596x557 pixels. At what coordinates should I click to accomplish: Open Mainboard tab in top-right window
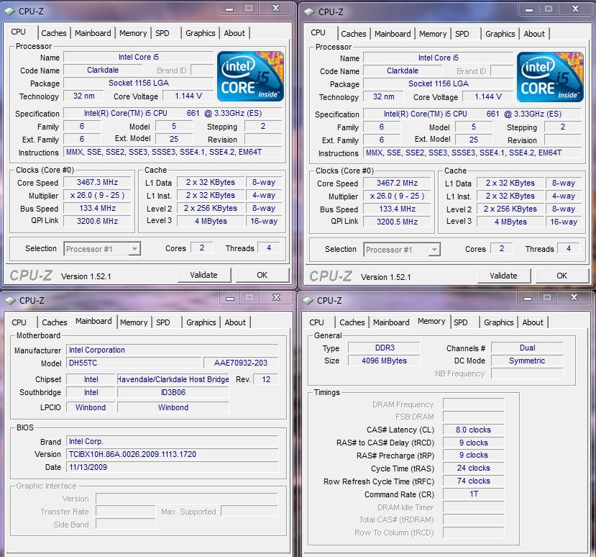(x=393, y=34)
